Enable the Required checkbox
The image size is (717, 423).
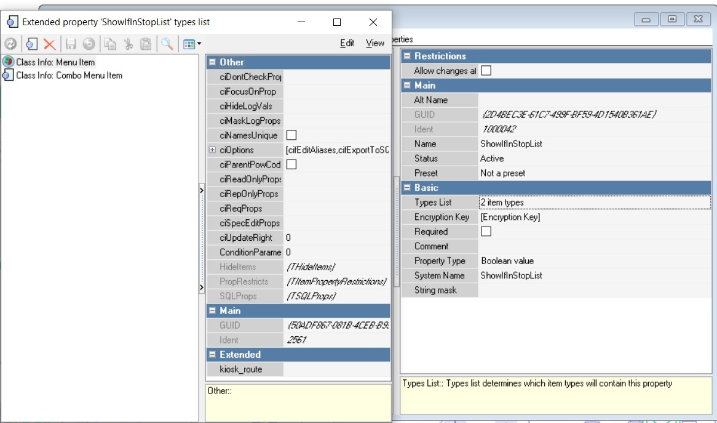click(x=486, y=232)
